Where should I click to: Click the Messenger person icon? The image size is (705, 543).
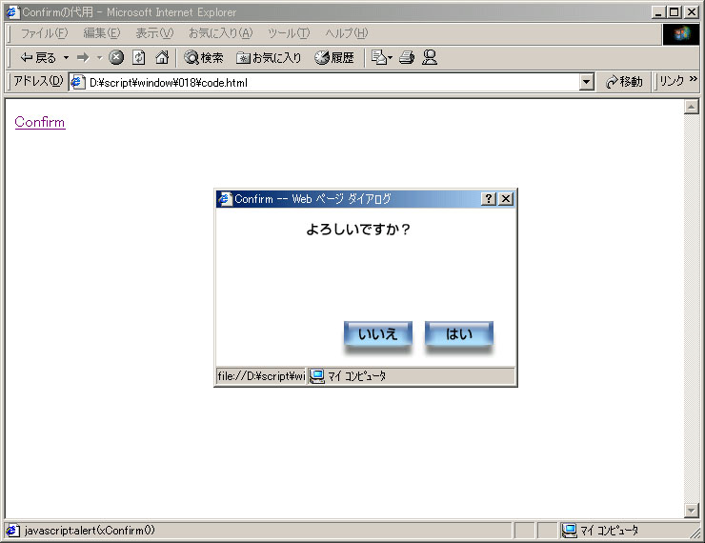430,57
